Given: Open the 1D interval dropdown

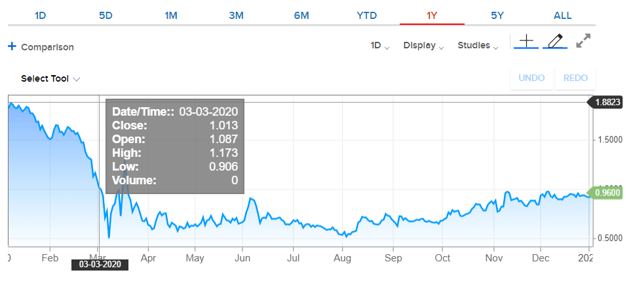Looking at the screenshot, I should coord(380,46).
